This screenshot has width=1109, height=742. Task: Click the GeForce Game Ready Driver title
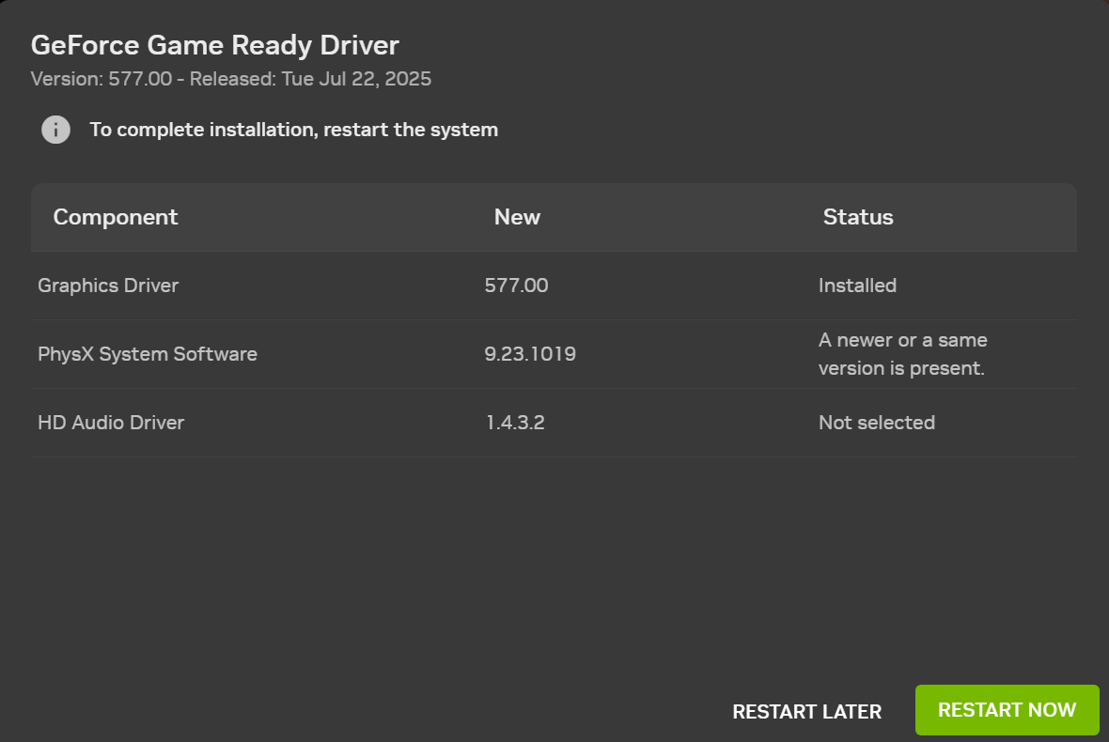(x=215, y=45)
